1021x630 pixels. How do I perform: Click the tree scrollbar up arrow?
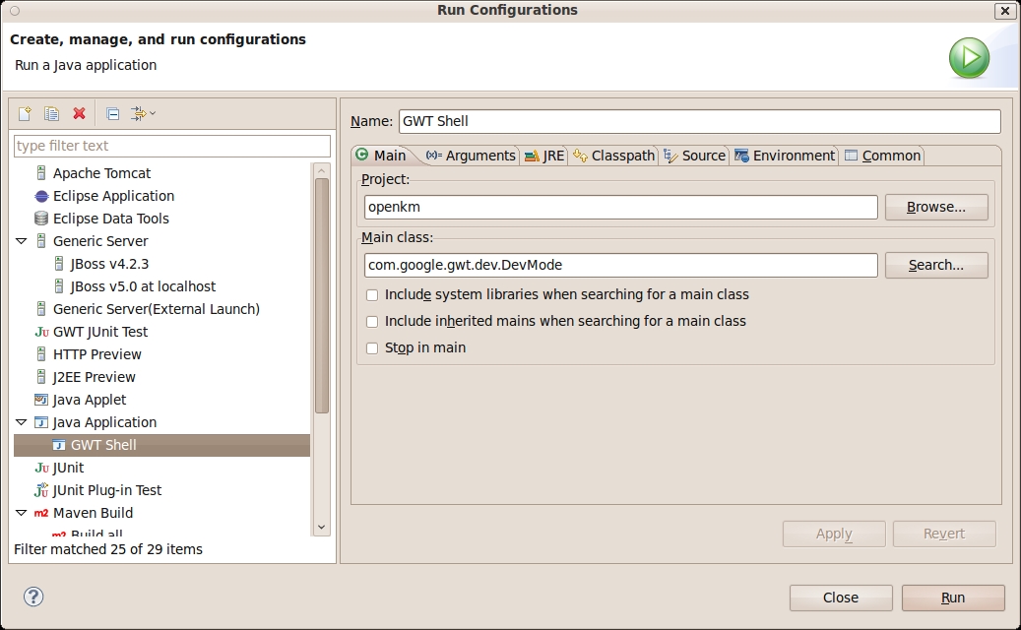point(321,170)
